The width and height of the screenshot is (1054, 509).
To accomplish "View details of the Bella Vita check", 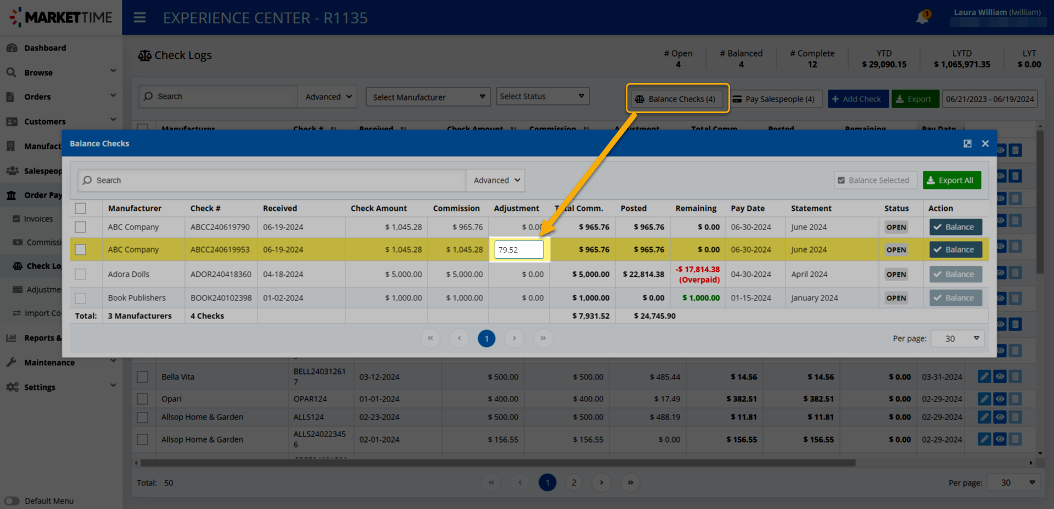I will pyautogui.click(x=1000, y=377).
